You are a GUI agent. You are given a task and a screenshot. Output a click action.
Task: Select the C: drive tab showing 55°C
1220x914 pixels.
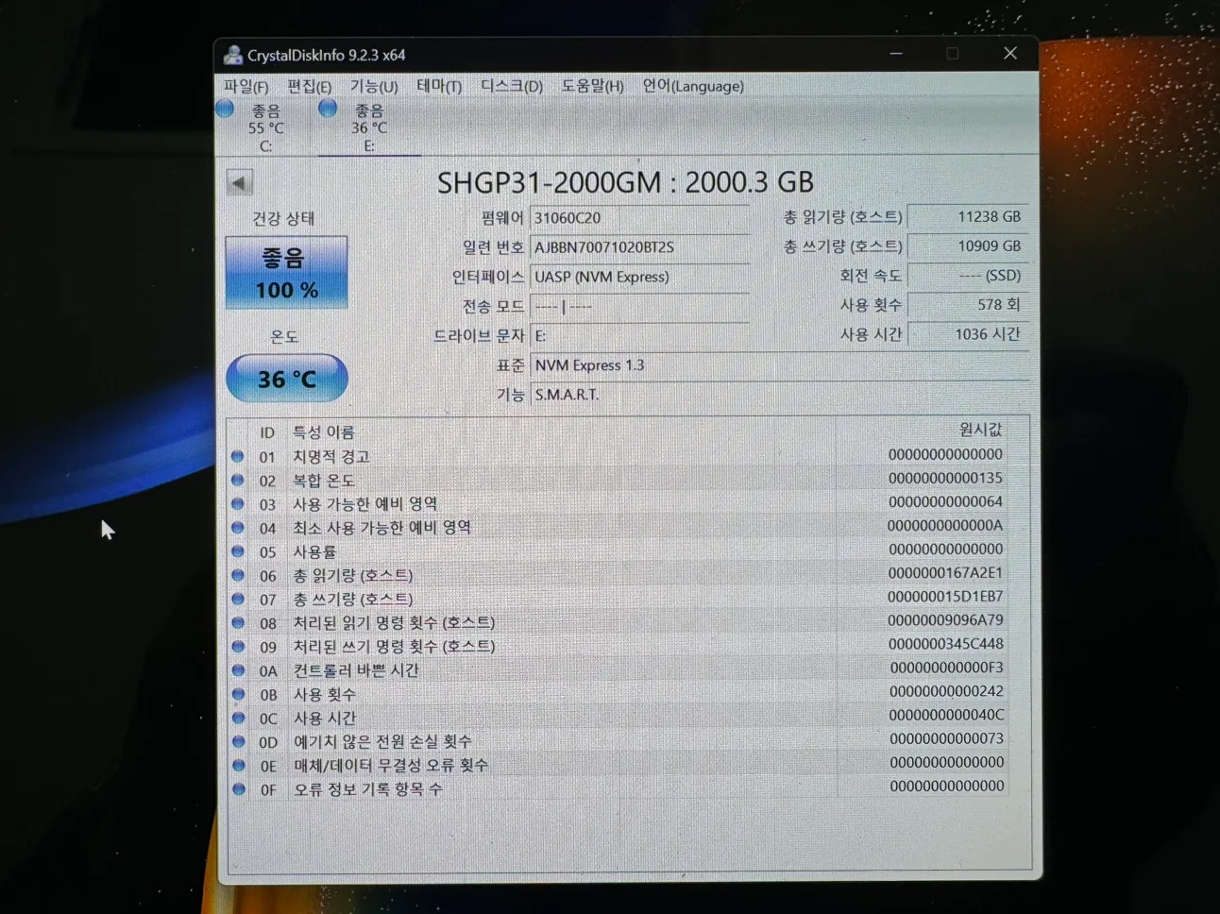[x=265, y=127]
